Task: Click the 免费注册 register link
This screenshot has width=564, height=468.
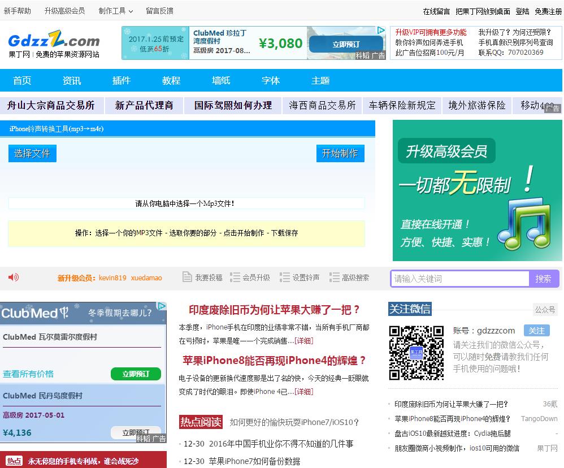Action: (548, 11)
